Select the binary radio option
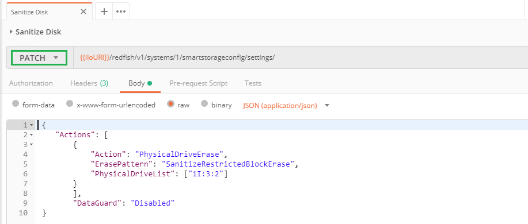Image resolution: width=528 pixels, height=224 pixels. tap(204, 104)
